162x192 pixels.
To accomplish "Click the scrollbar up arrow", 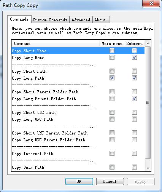I will click(148, 43).
